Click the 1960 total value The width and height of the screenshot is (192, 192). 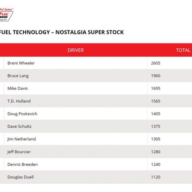[156, 76]
